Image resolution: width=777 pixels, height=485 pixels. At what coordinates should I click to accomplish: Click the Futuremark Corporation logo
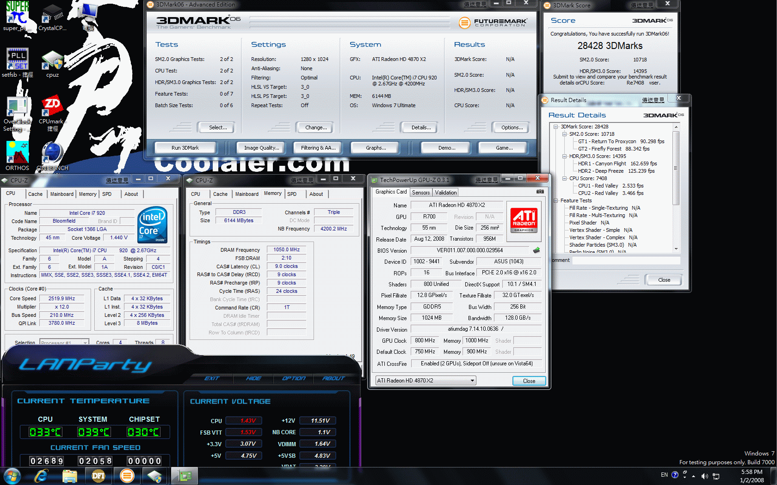(493, 22)
